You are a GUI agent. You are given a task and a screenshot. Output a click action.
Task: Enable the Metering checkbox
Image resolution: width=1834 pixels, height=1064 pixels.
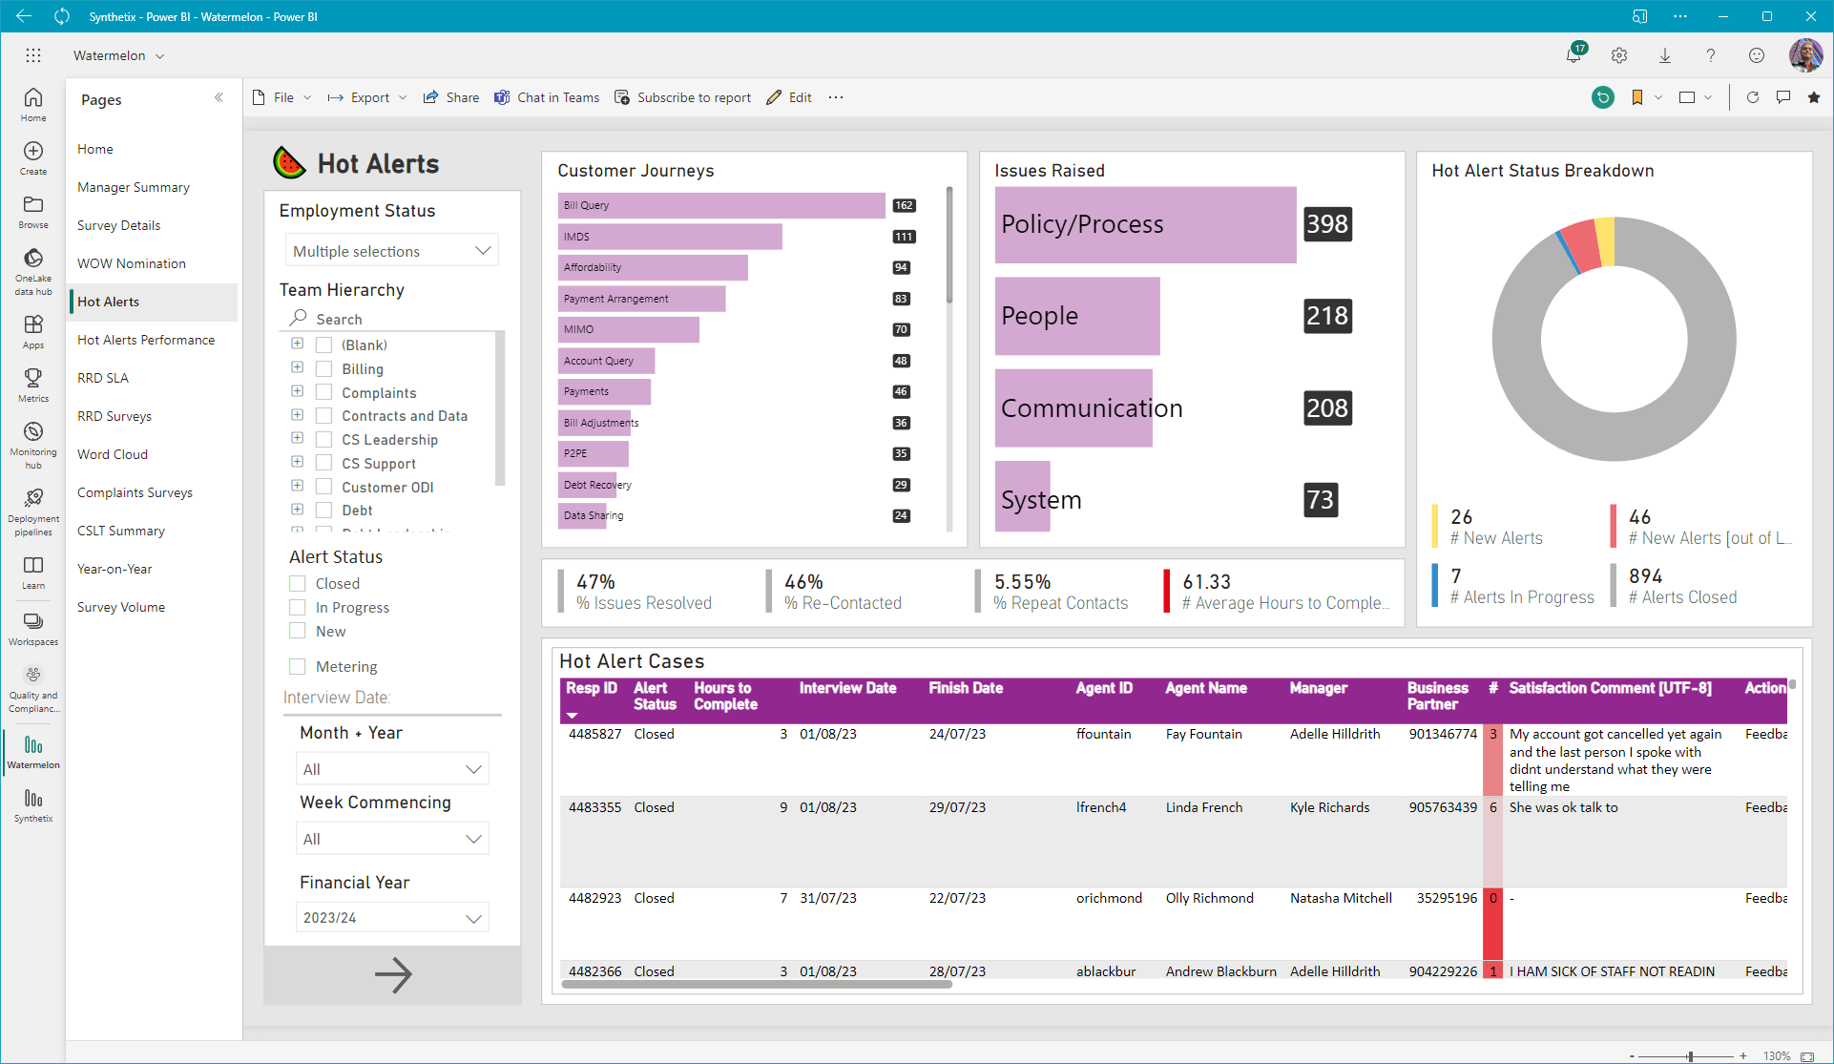click(298, 666)
